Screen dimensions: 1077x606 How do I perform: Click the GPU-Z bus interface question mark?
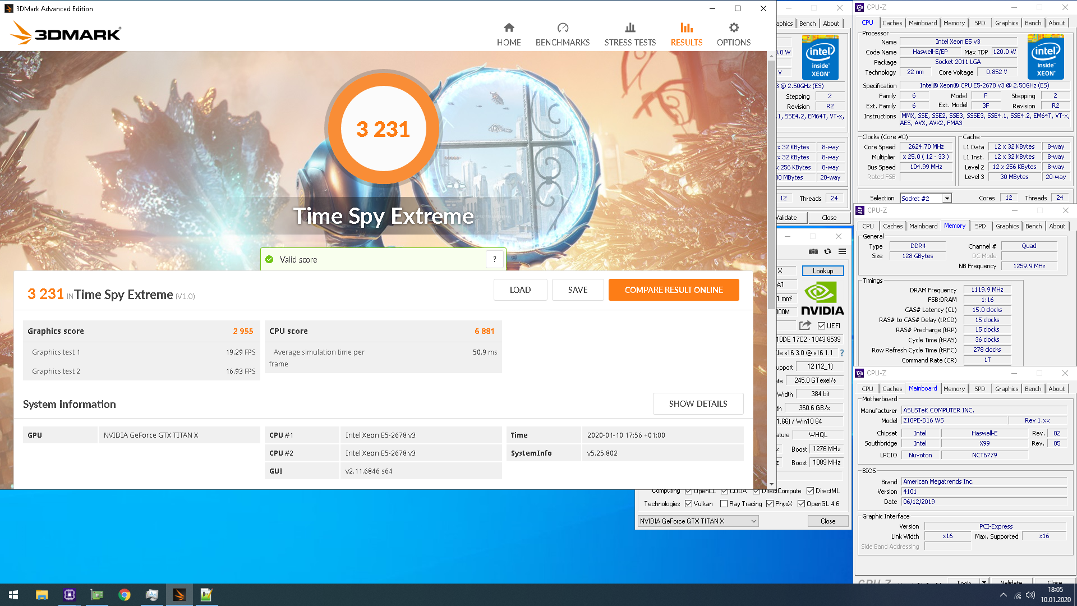pyautogui.click(x=841, y=353)
